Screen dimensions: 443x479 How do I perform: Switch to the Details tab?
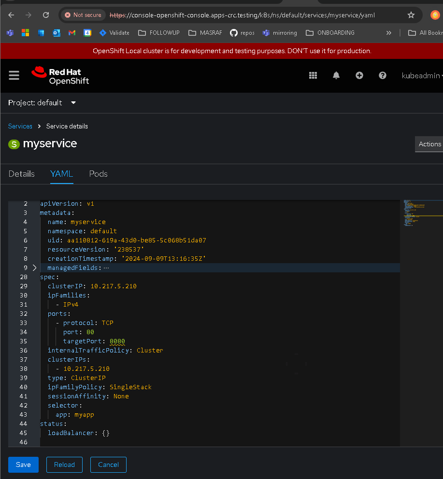21,174
